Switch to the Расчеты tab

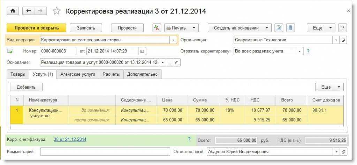point(111,74)
